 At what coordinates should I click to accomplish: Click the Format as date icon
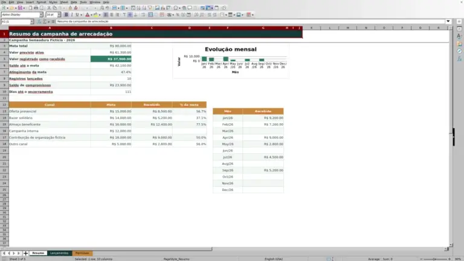188,14
